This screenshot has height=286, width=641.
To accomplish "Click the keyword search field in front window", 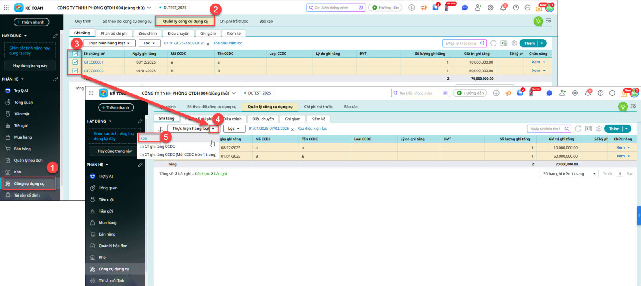I will (545, 129).
